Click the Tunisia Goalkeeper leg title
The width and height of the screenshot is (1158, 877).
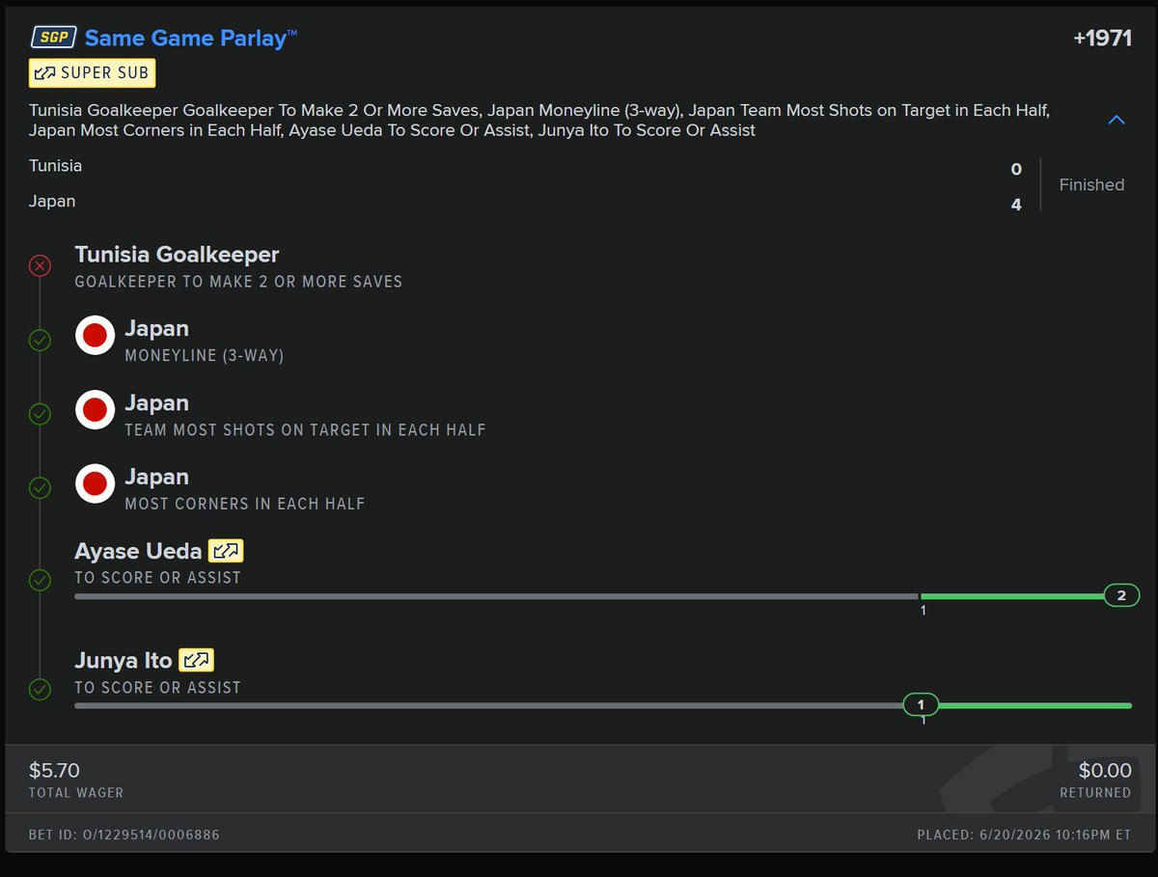pyautogui.click(x=177, y=255)
